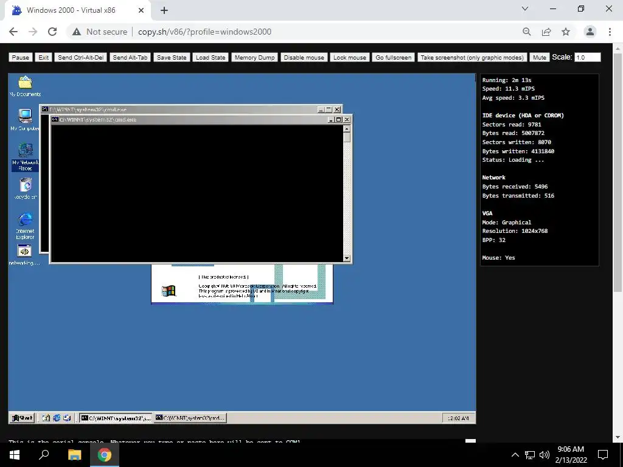Switch to second cmd.exe taskbar button
The image size is (623, 467).
point(190,418)
